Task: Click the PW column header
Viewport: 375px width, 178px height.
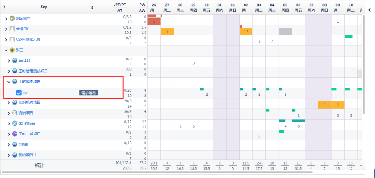Action: click(142, 4)
